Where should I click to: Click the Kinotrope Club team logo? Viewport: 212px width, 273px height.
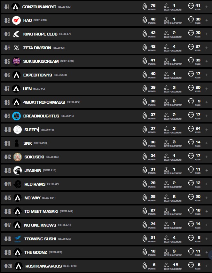[16, 34]
